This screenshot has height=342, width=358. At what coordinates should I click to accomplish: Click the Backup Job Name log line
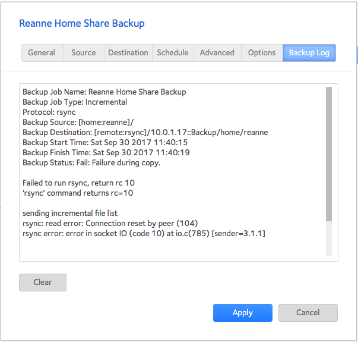click(104, 92)
